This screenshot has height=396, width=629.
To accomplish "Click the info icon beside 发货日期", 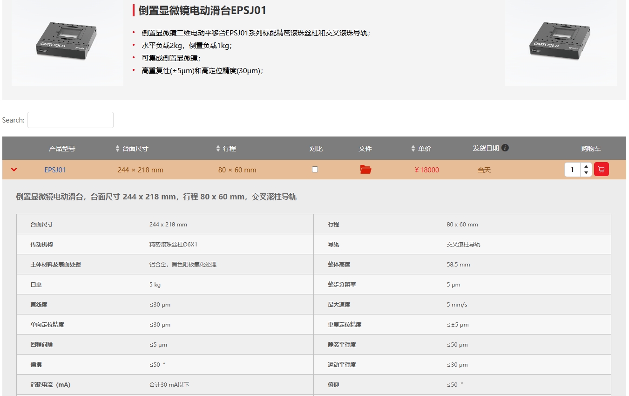I will point(505,148).
